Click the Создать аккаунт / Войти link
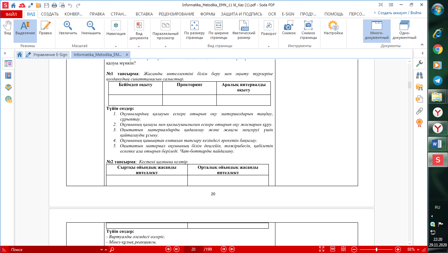Viewport: 448px width, 253px height. 399,13
